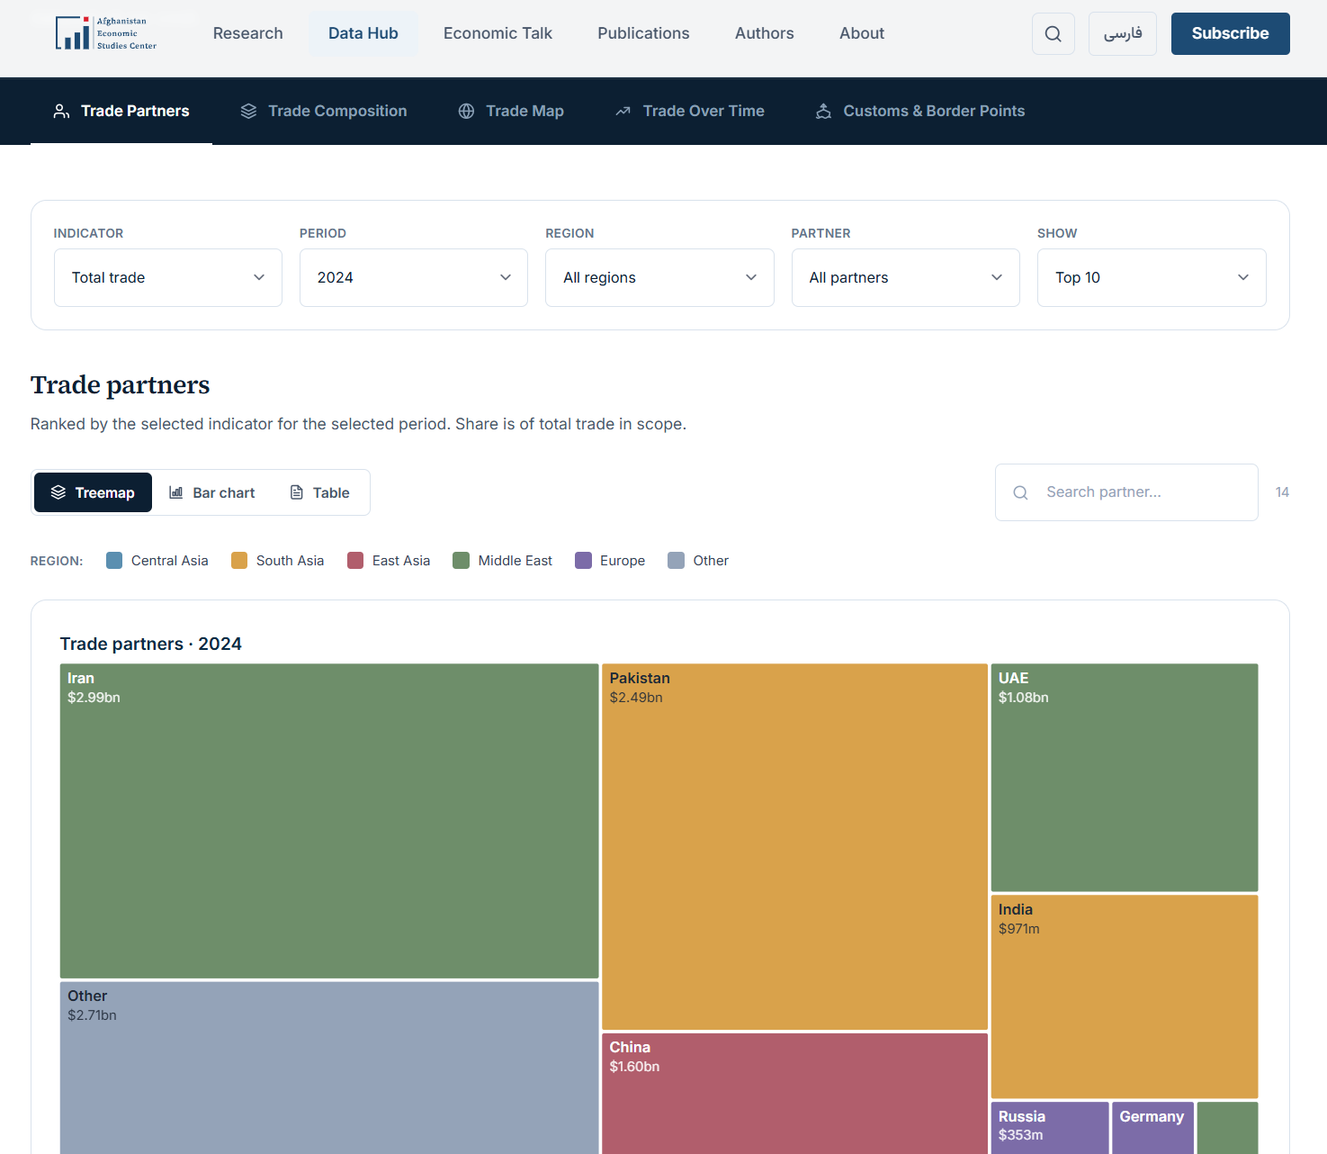The image size is (1327, 1154).
Task: Switch to the Table view
Action: [x=319, y=492]
